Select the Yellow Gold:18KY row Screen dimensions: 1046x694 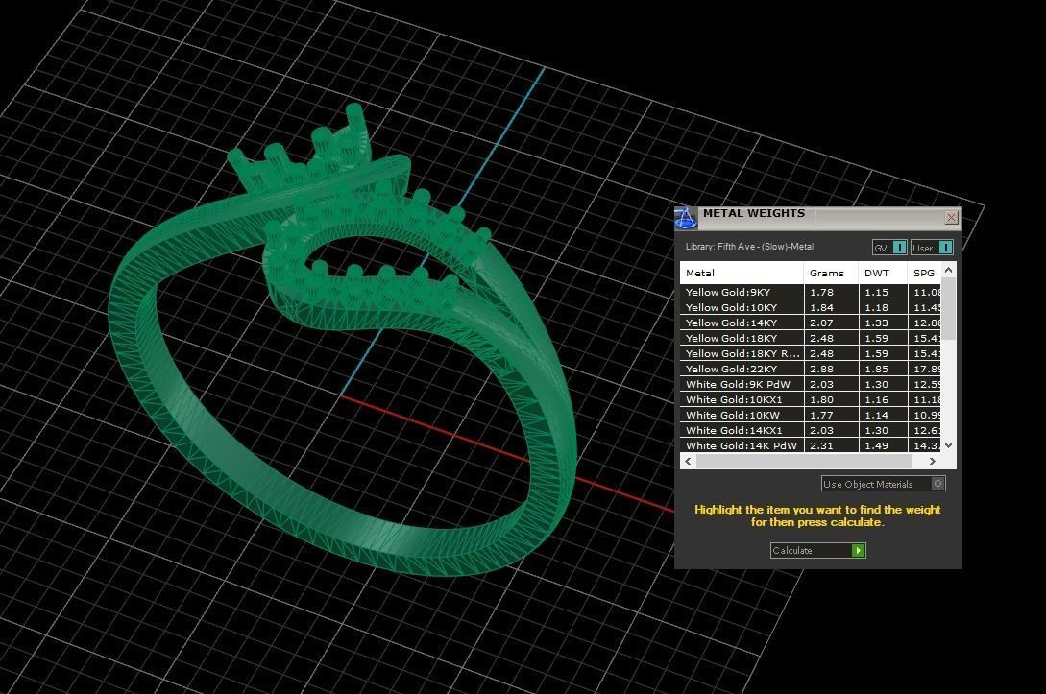811,338
